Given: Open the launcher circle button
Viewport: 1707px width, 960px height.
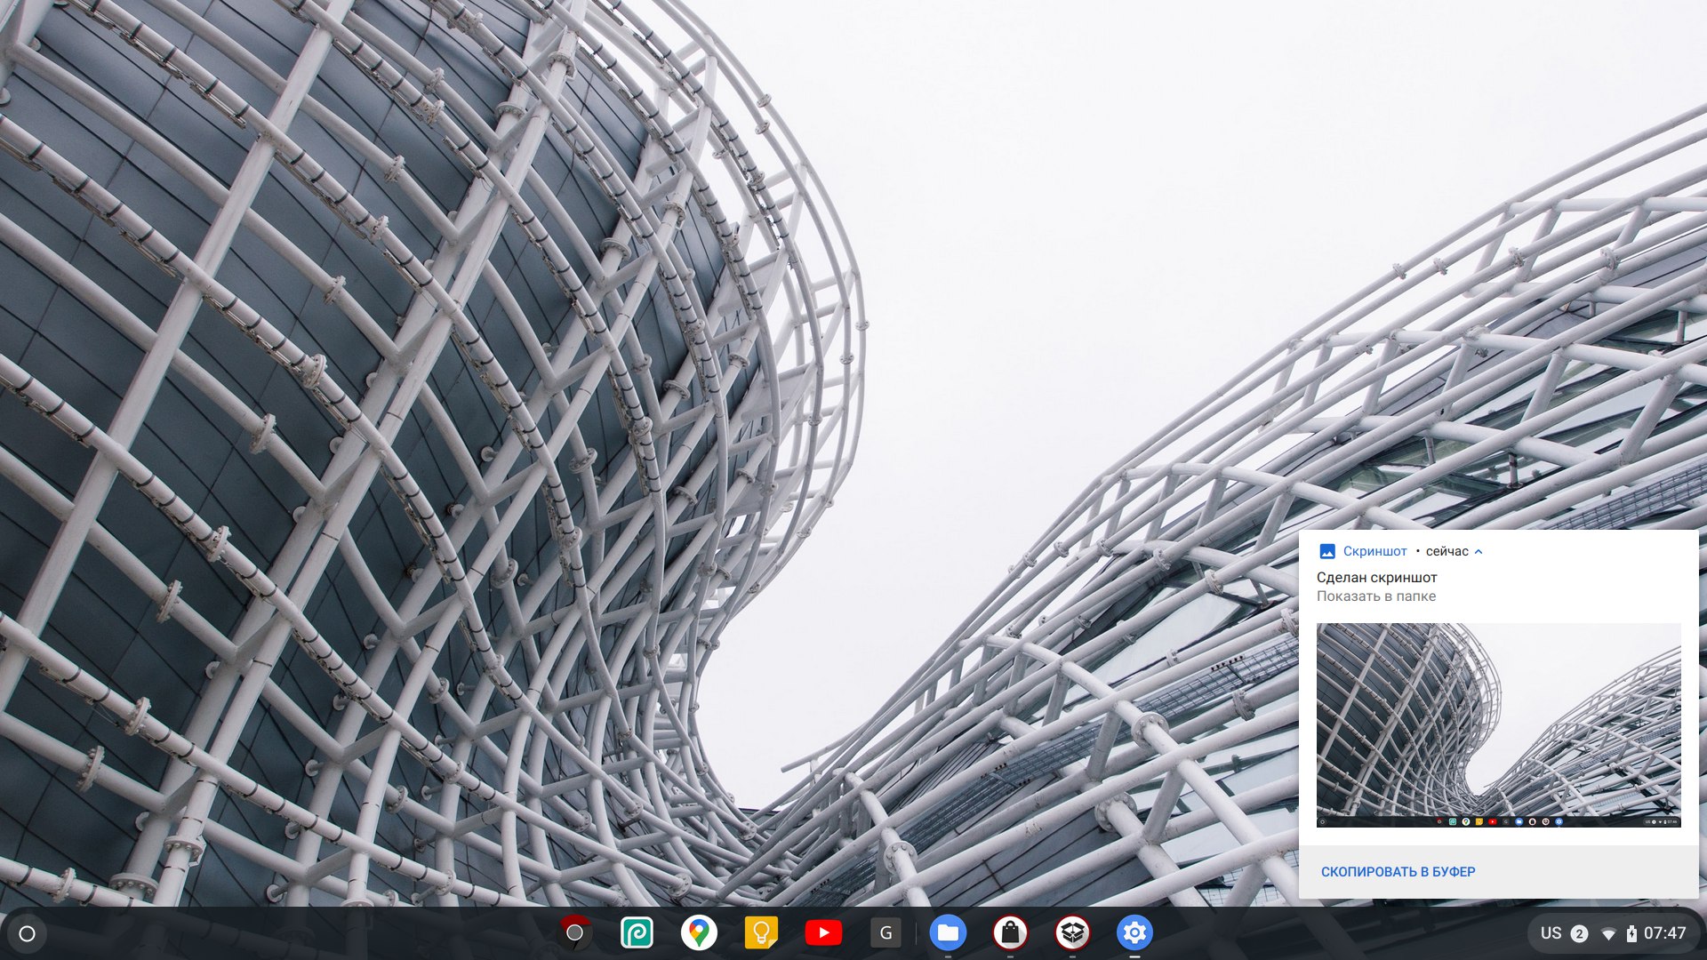Looking at the screenshot, I should 27,933.
